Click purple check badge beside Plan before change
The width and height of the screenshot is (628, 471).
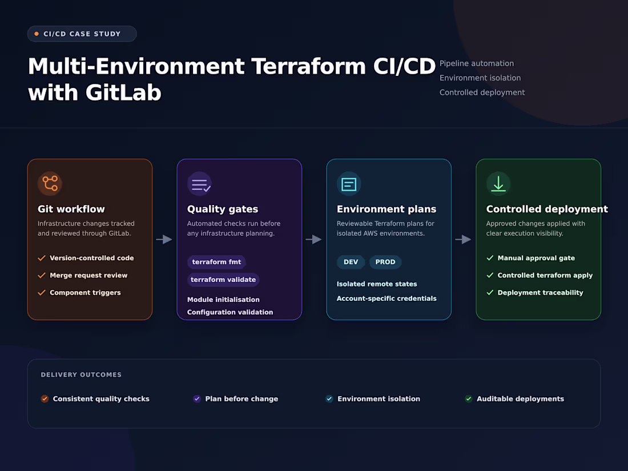(196, 398)
